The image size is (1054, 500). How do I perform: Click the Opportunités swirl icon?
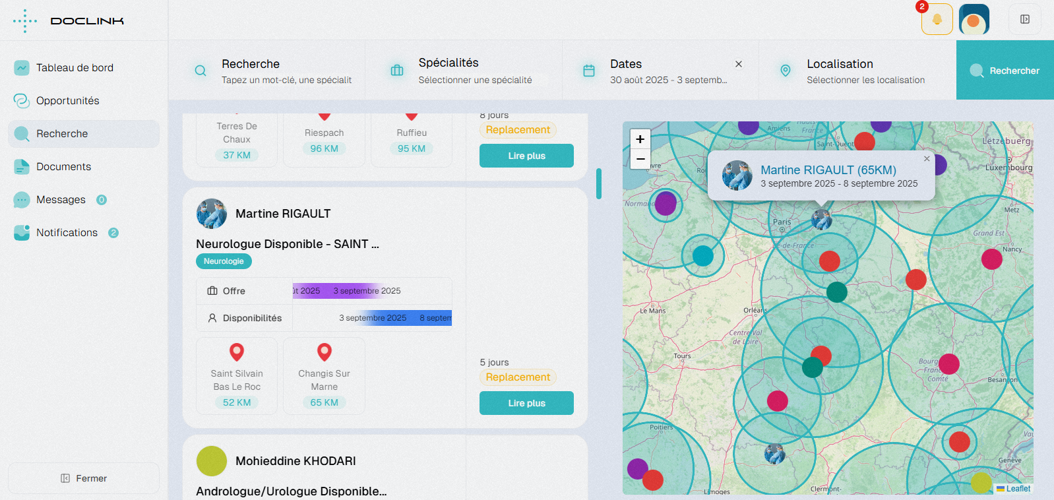pyautogui.click(x=22, y=100)
